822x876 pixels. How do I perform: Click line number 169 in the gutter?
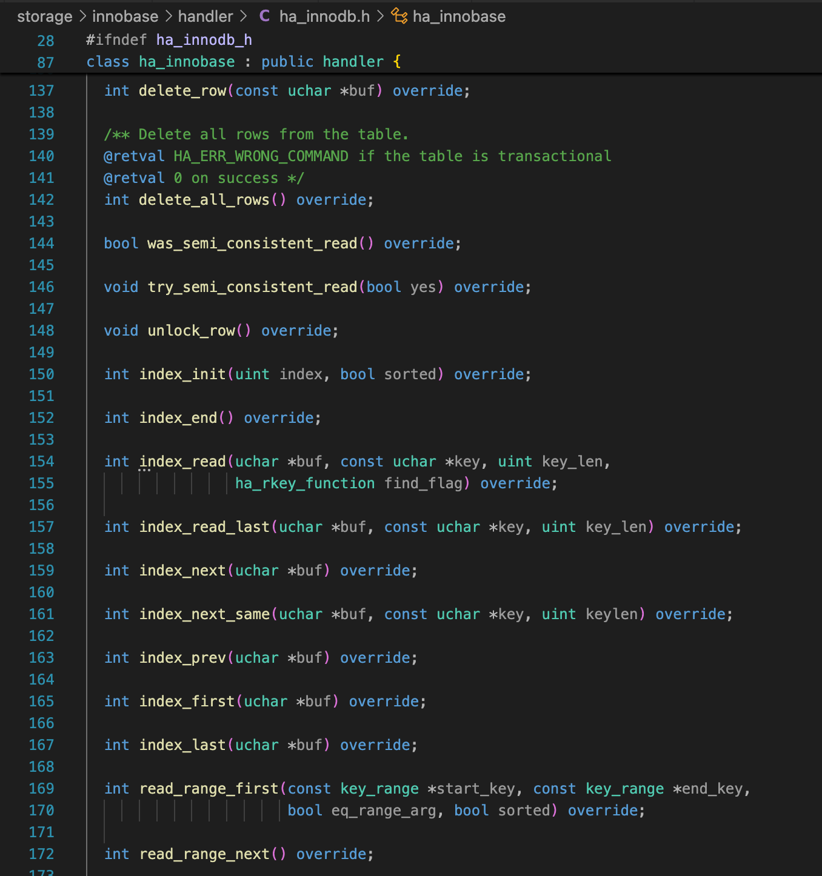[x=41, y=789]
